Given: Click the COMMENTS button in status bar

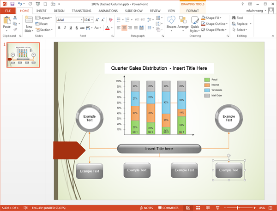Looking at the screenshot, I should (x=168, y=208).
